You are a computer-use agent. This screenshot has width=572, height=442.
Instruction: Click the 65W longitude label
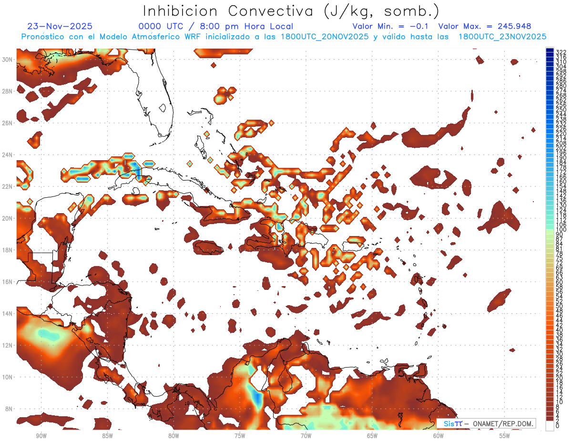tap(372, 436)
